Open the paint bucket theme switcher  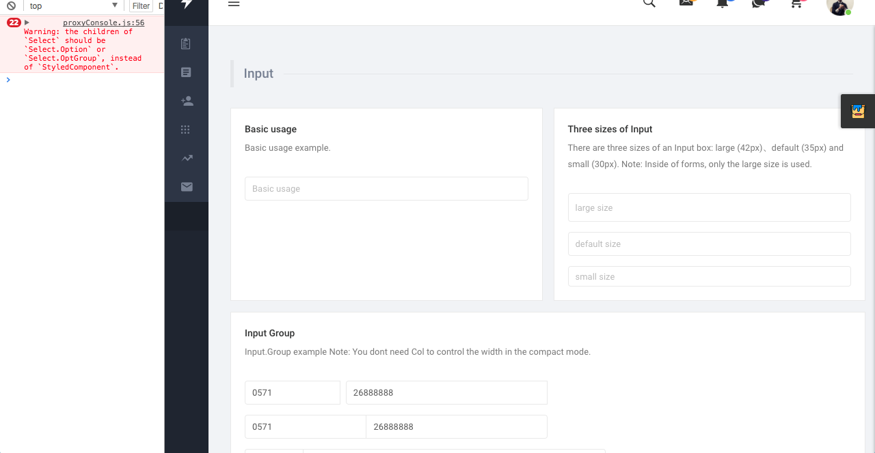click(858, 111)
